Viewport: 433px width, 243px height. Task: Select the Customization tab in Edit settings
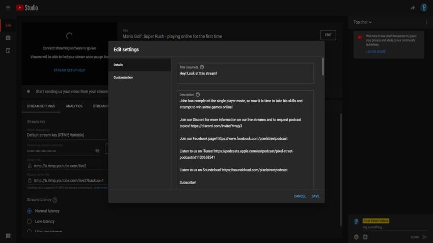click(x=140, y=77)
